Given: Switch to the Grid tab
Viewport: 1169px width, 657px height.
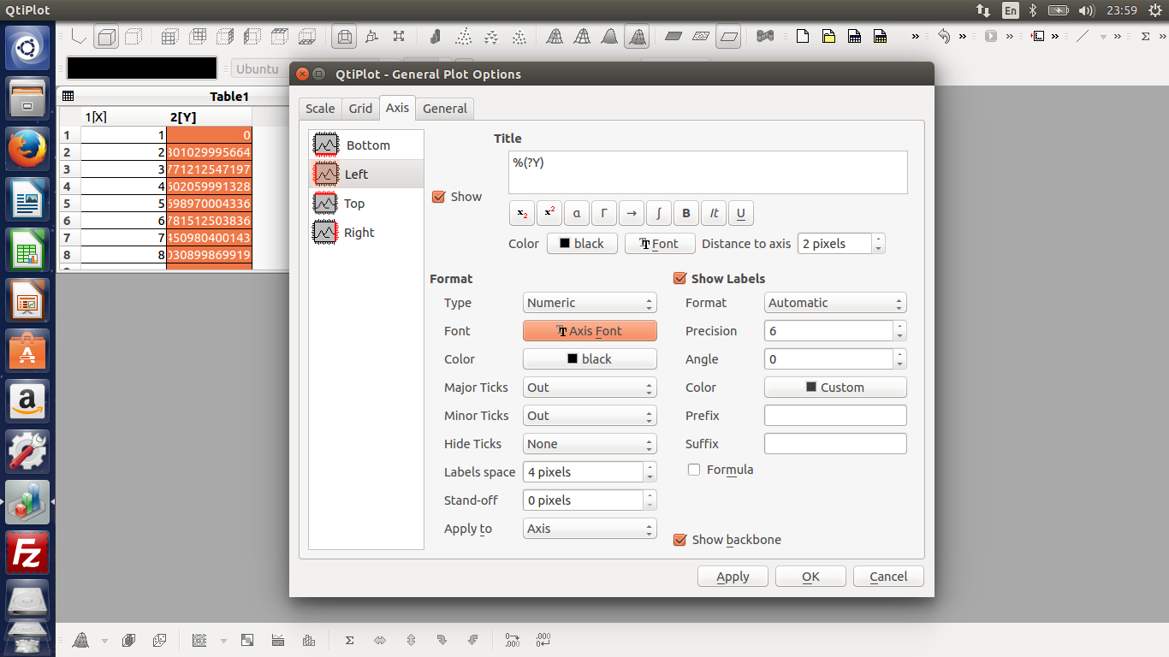Looking at the screenshot, I should [360, 108].
